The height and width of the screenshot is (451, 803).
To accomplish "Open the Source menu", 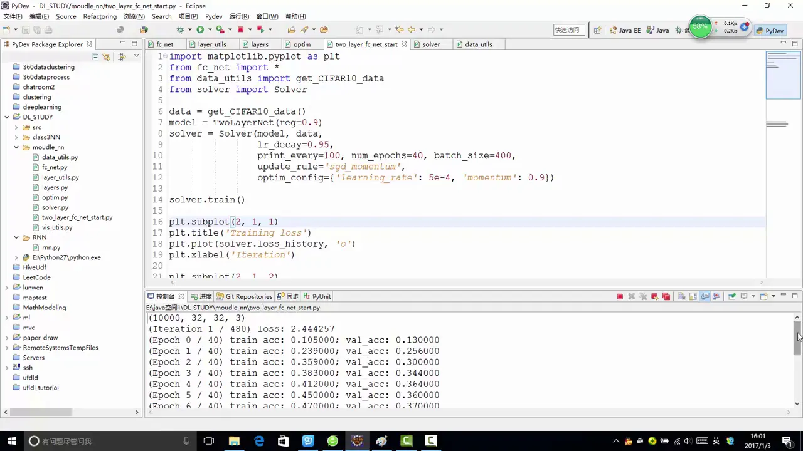I will click(x=66, y=16).
